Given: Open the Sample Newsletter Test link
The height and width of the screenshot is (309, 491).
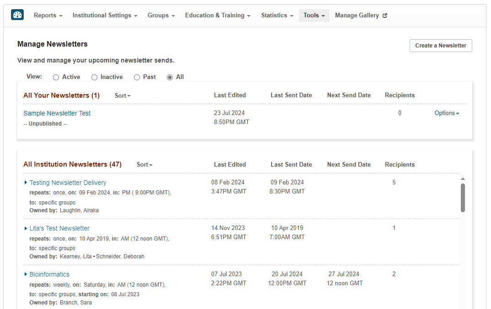Looking at the screenshot, I should tap(57, 113).
